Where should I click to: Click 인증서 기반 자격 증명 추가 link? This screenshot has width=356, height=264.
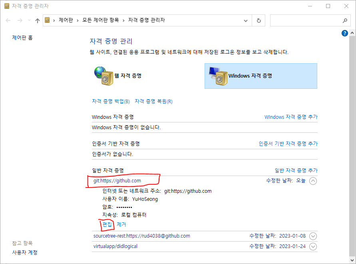coord(288,144)
